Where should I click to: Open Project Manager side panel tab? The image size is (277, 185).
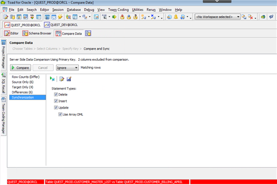[4, 54]
